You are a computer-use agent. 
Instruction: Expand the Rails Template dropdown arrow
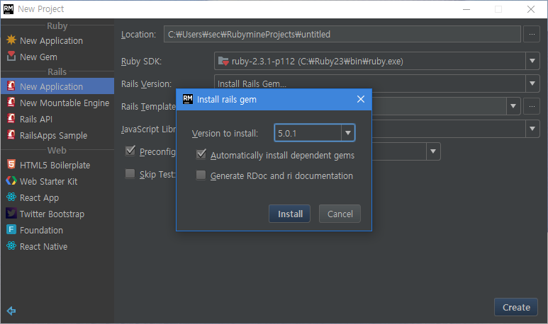(513, 106)
